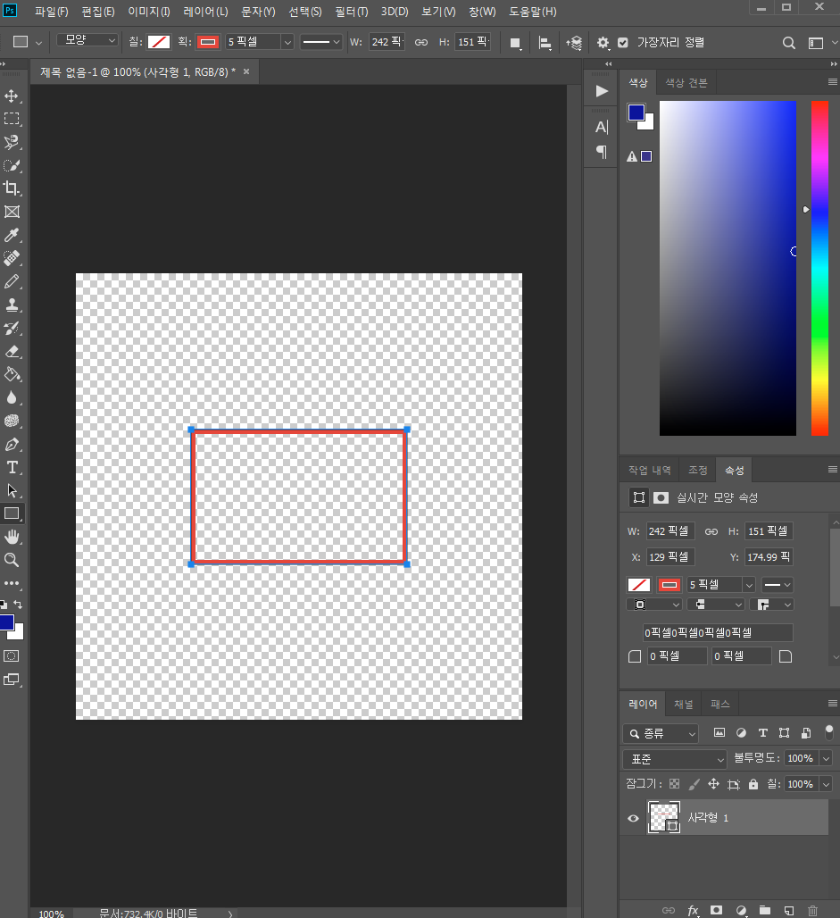Select the Quick Selection tool

click(12, 166)
